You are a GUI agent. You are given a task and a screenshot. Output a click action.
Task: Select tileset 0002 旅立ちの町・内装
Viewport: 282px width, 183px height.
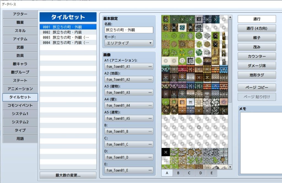[68, 32]
